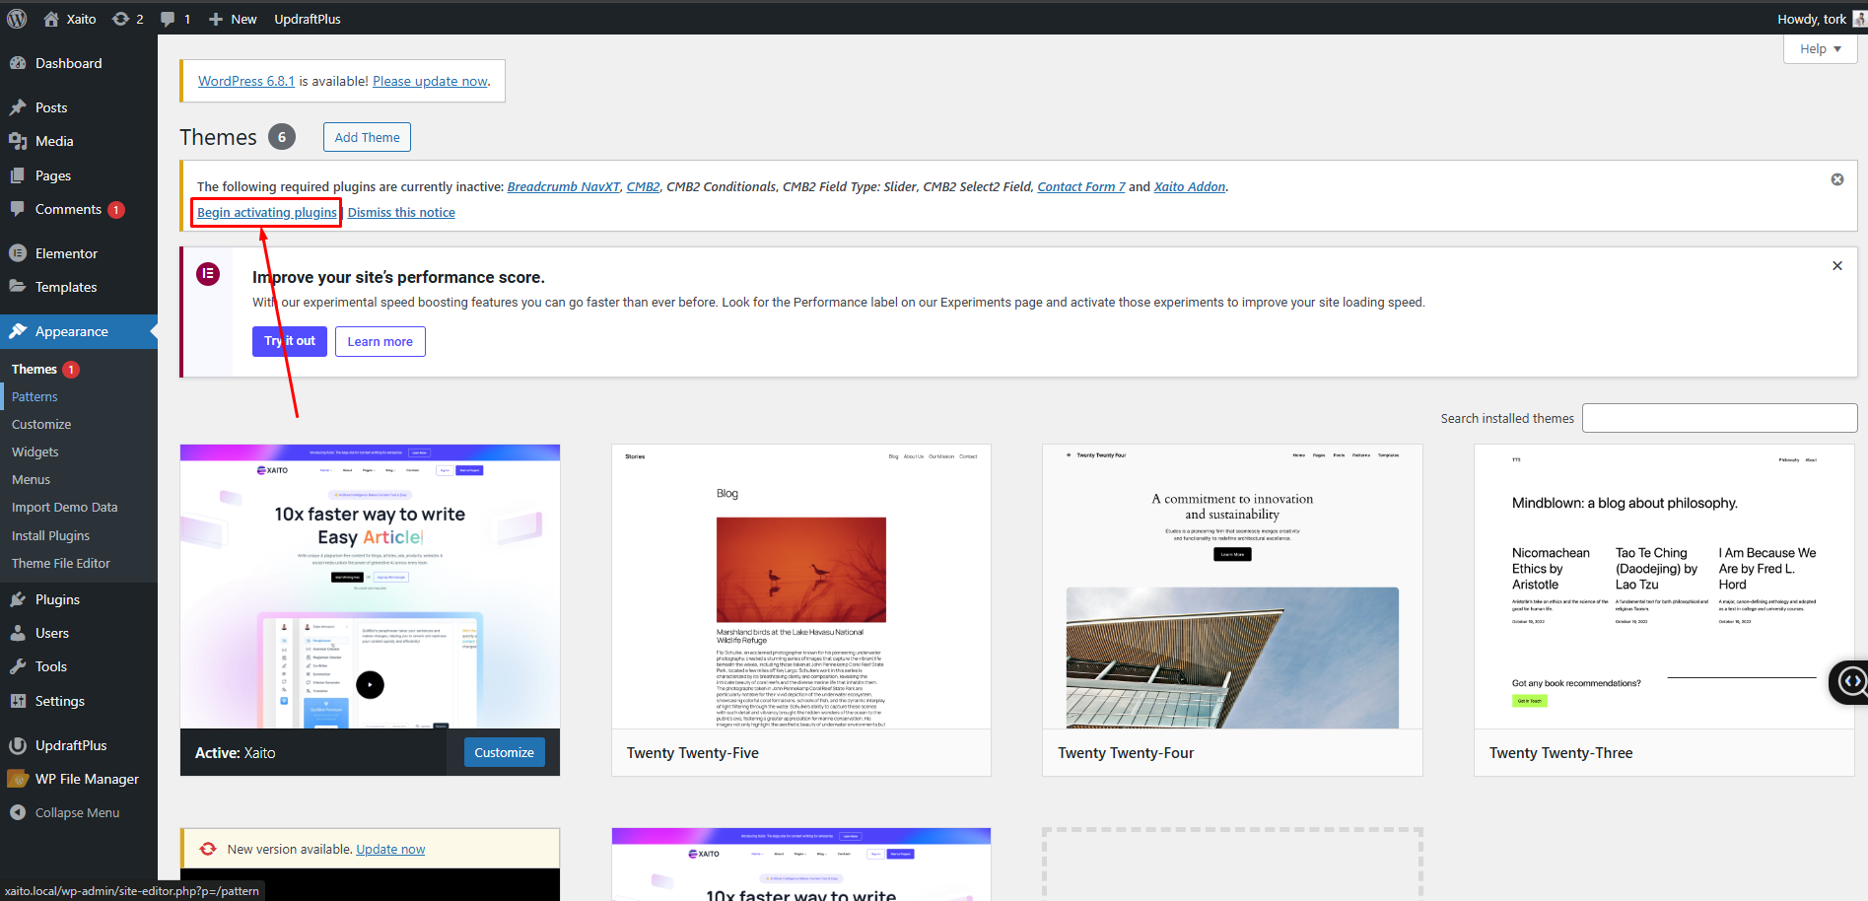Click Begin activating plugins link
Screen dimensions: 1868x901
[267, 212]
